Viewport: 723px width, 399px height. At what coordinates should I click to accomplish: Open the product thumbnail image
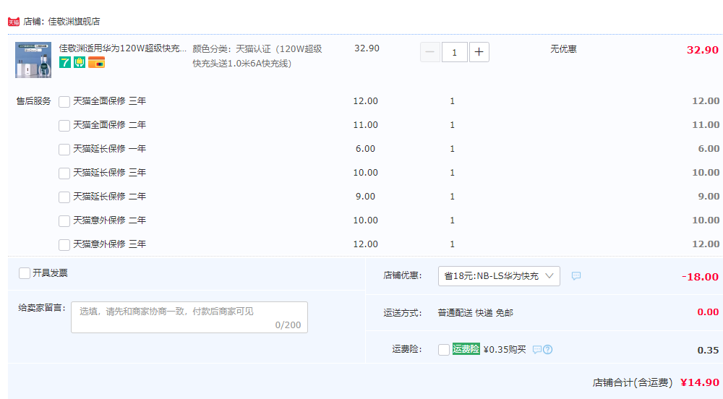tap(33, 60)
